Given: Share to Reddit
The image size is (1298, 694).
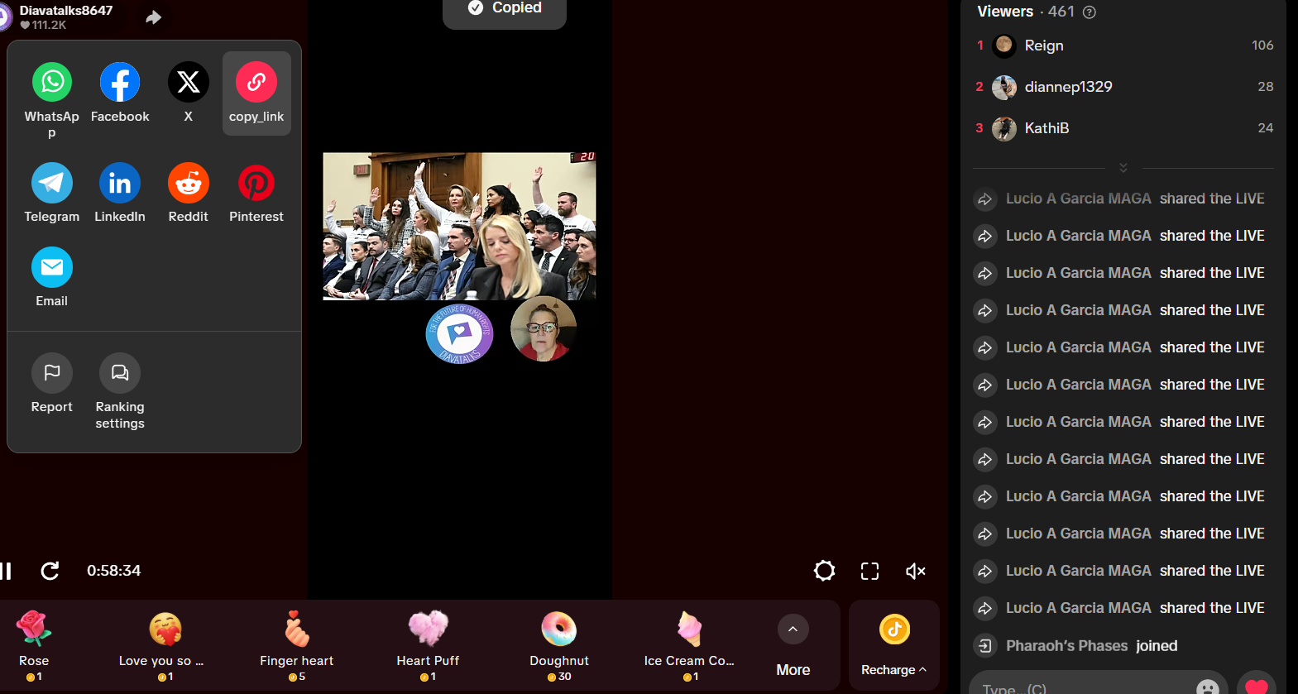Looking at the screenshot, I should (189, 184).
